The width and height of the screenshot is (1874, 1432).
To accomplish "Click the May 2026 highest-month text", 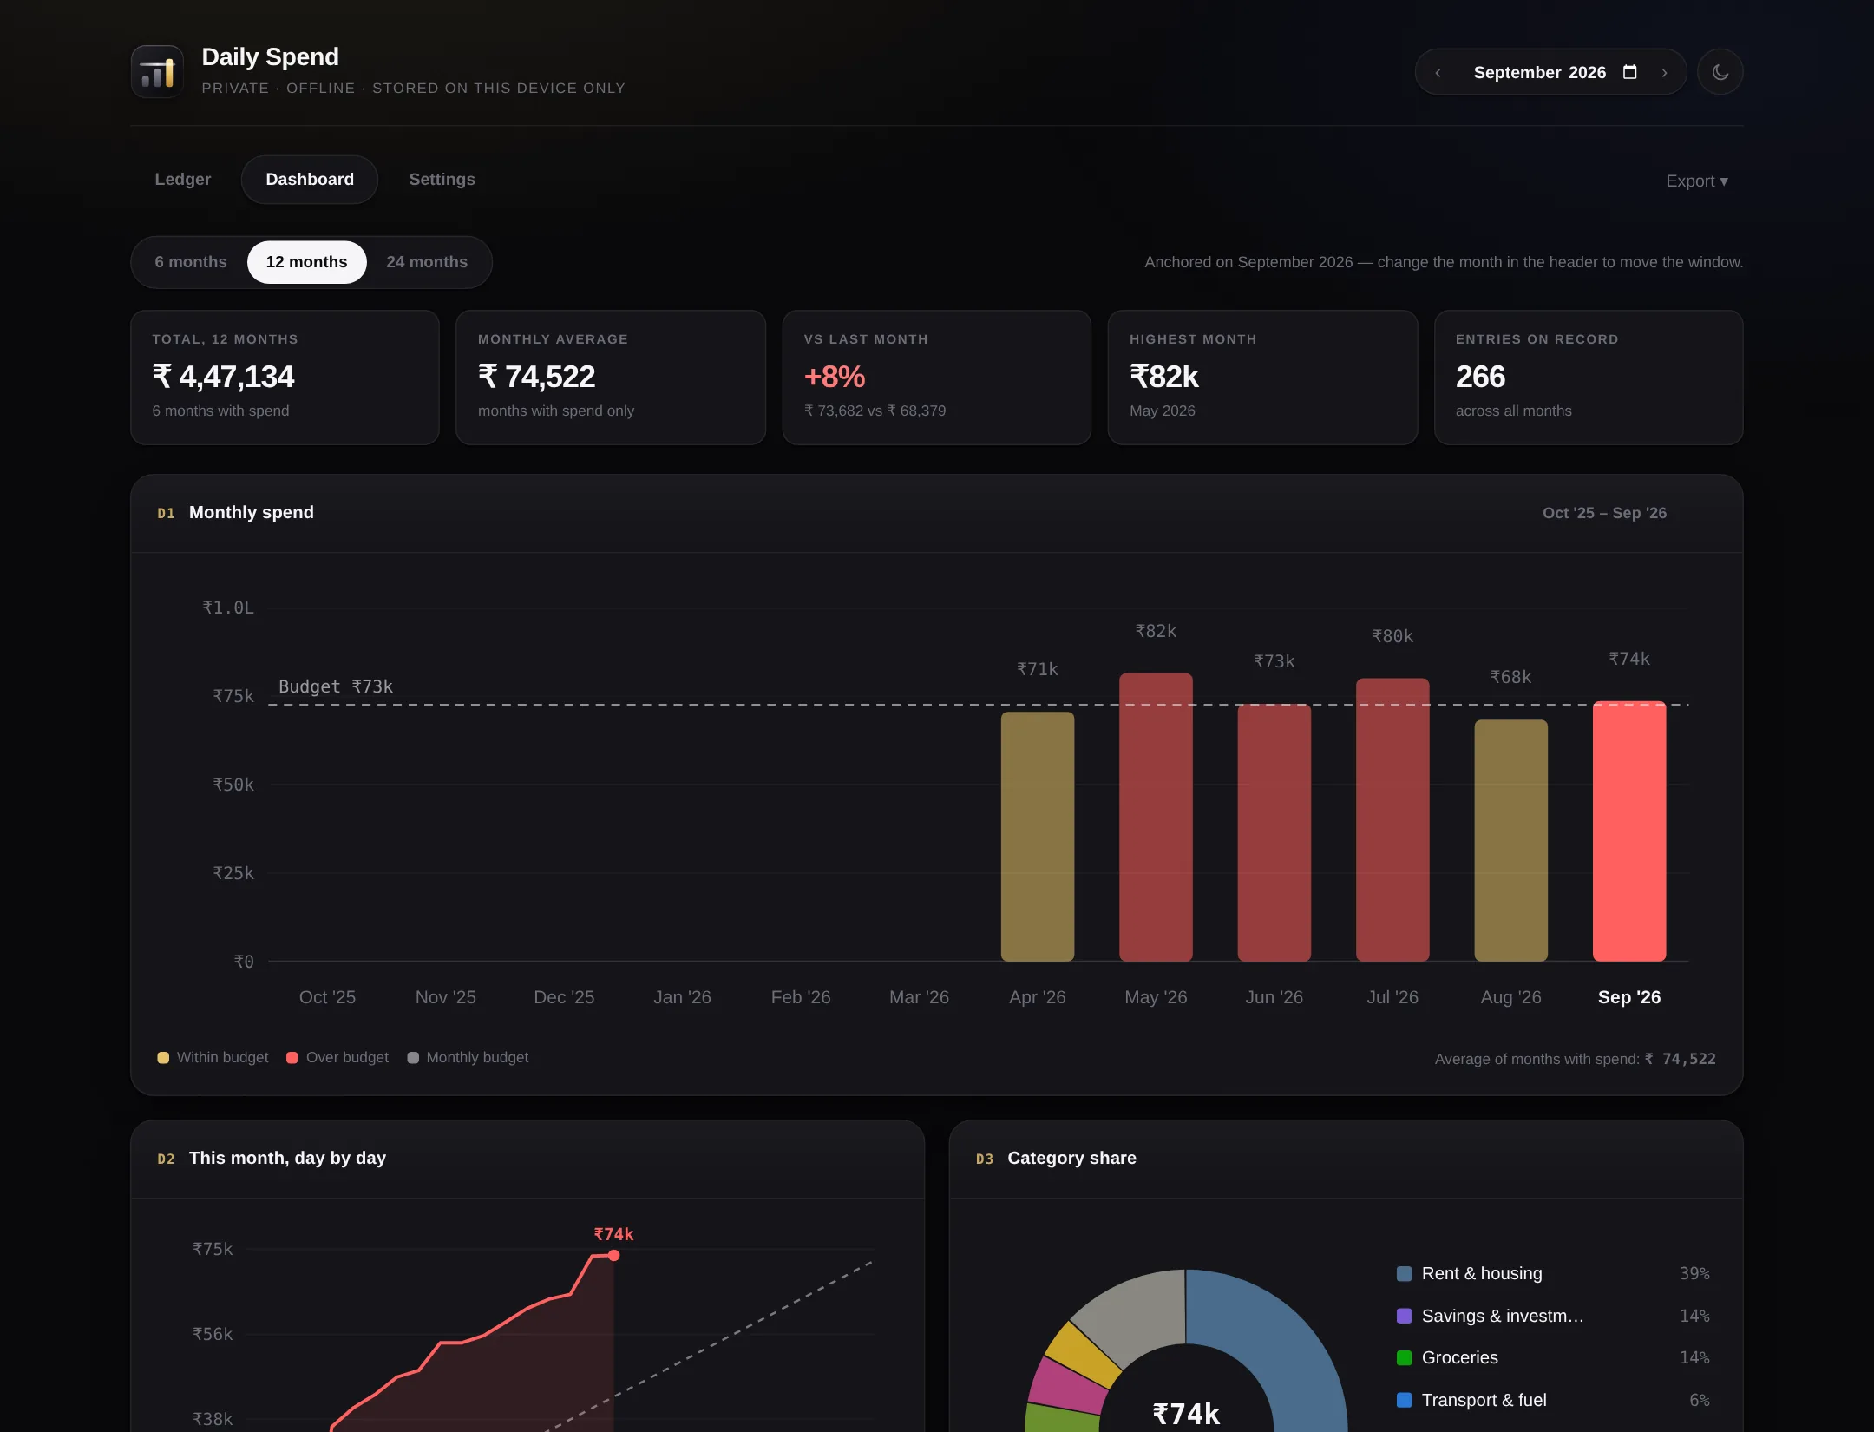I will (1163, 411).
